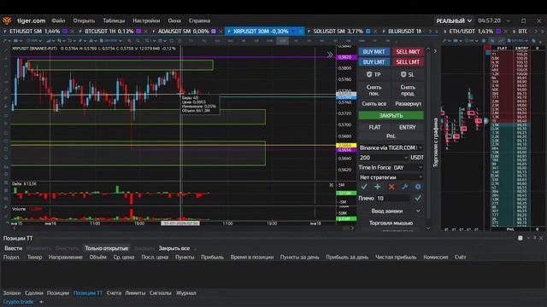Open the Открыть menu
547x307 pixels.
pos(84,20)
